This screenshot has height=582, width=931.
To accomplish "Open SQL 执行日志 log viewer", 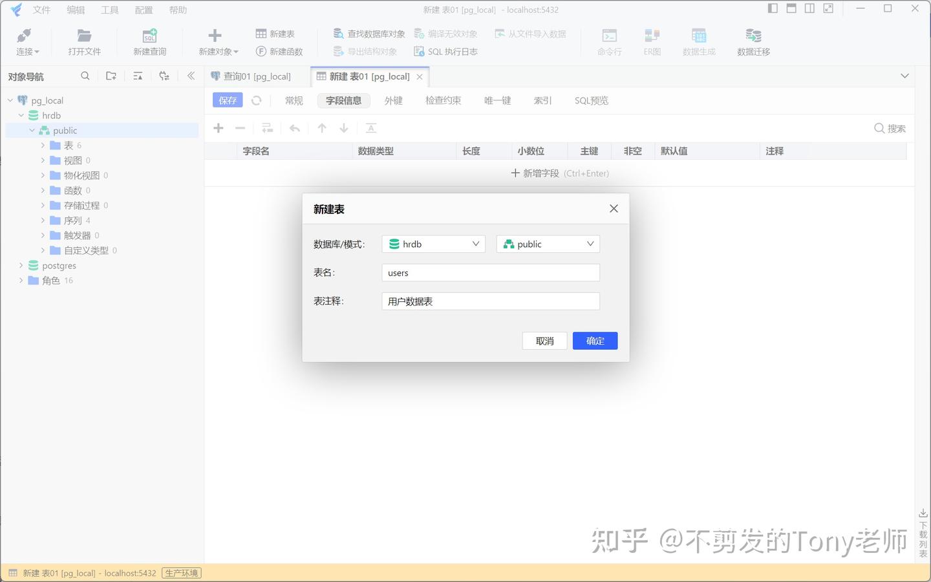I will (x=445, y=51).
